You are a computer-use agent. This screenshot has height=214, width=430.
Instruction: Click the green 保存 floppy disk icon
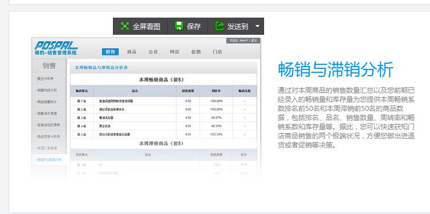pos(179,26)
